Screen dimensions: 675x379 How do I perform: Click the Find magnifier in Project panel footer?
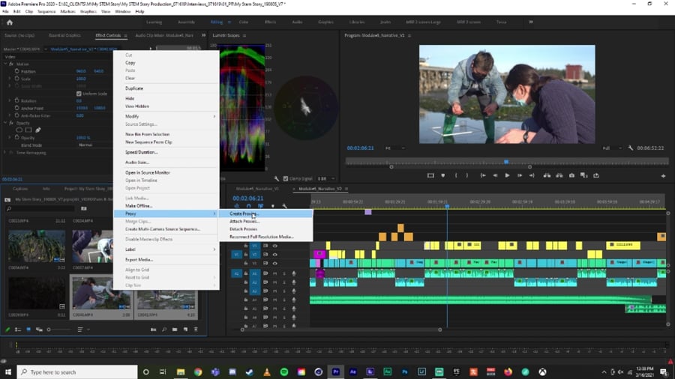tap(164, 330)
